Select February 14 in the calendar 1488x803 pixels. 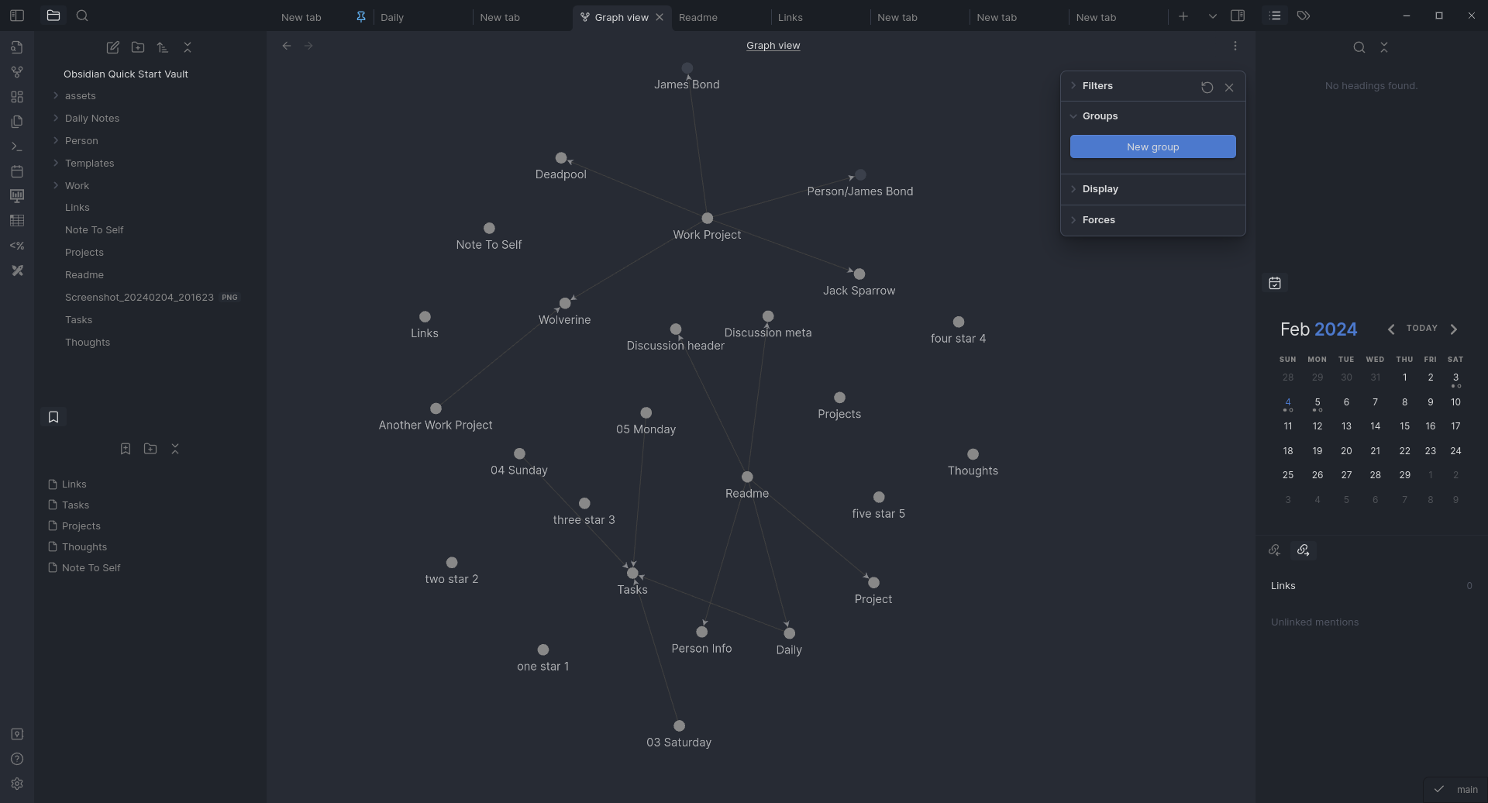click(1375, 426)
